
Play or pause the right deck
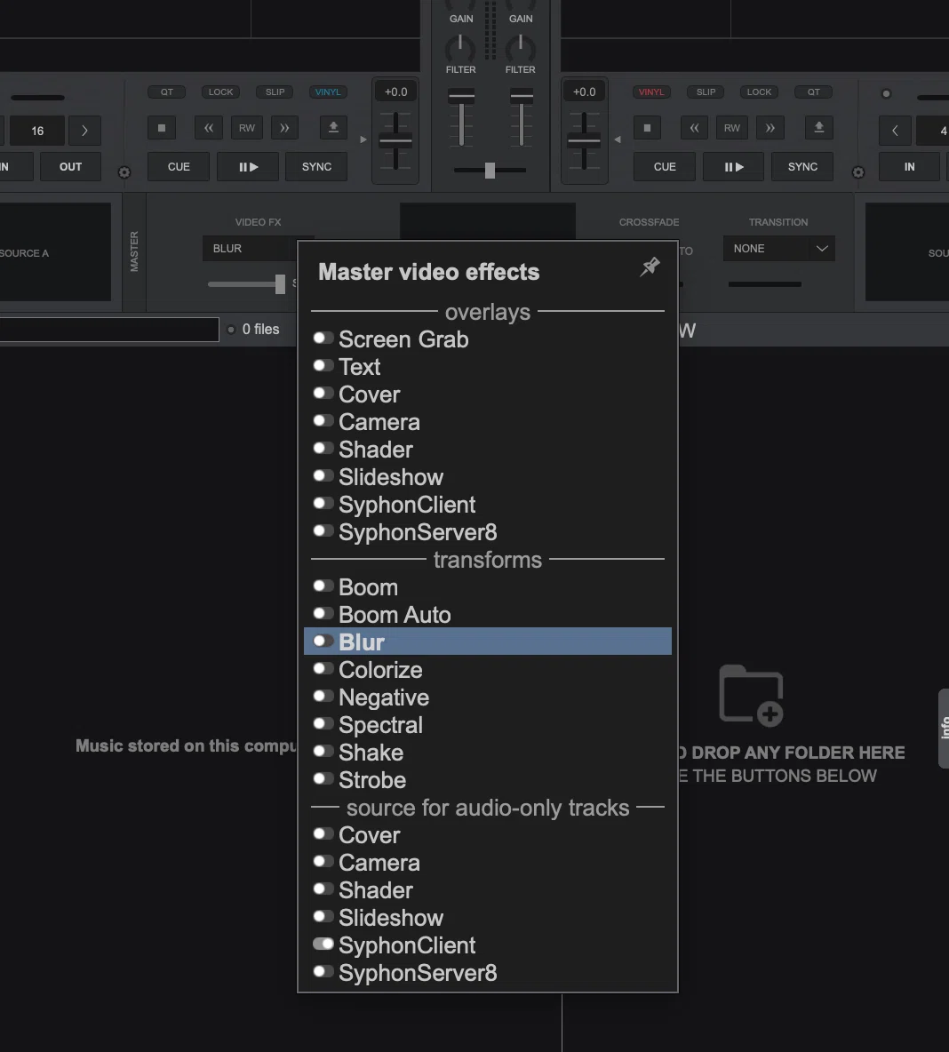(x=734, y=167)
